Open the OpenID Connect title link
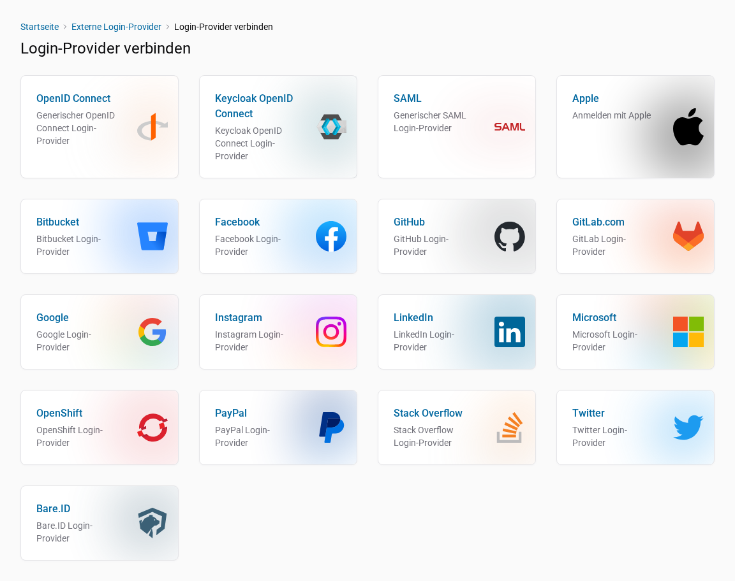Image resolution: width=735 pixels, height=581 pixels. 73,98
